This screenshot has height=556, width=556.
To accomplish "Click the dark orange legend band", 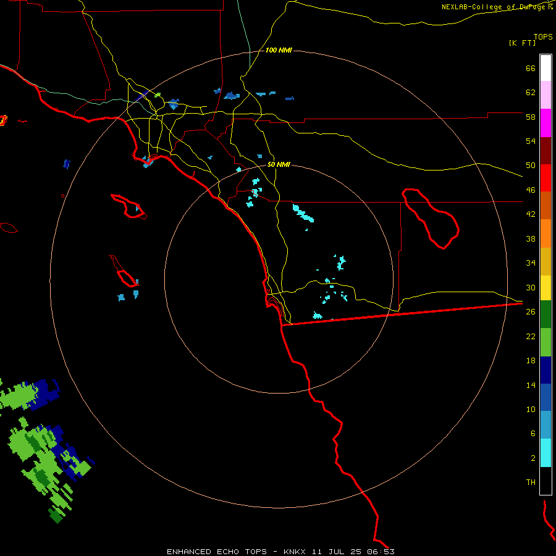I will click(x=545, y=206).
